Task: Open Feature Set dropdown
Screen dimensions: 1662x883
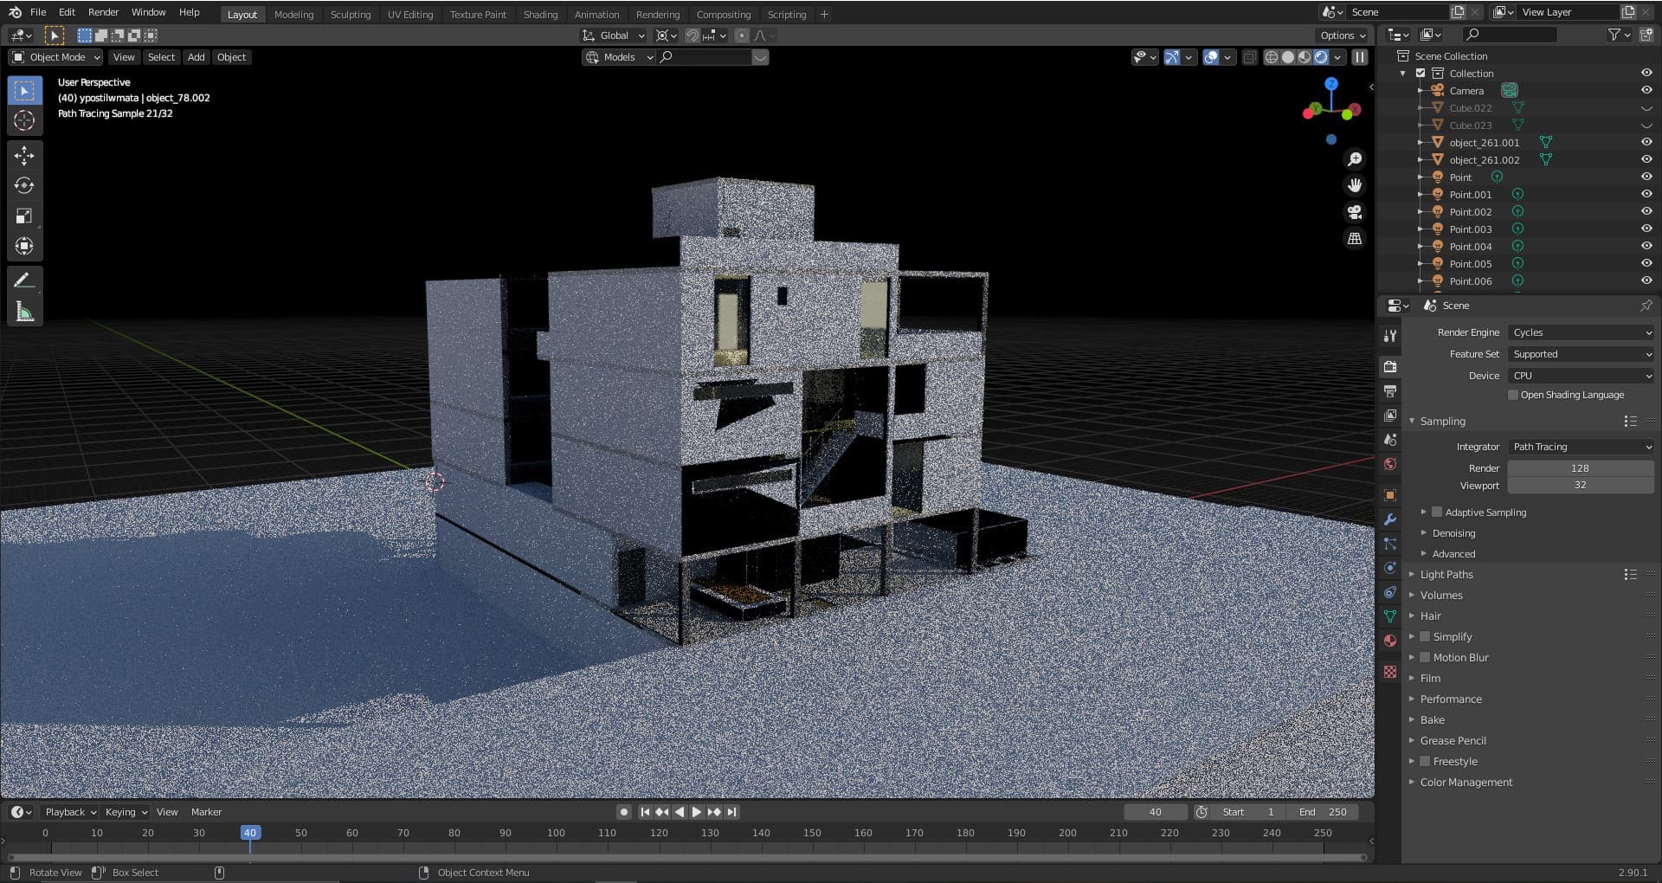Action: [x=1581, y=354]
